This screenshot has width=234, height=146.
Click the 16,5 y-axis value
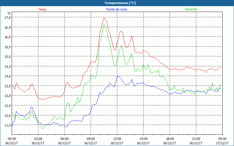(x=8, y=27)
